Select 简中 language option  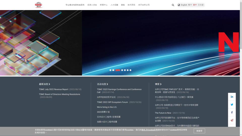(x=195, y=5)
